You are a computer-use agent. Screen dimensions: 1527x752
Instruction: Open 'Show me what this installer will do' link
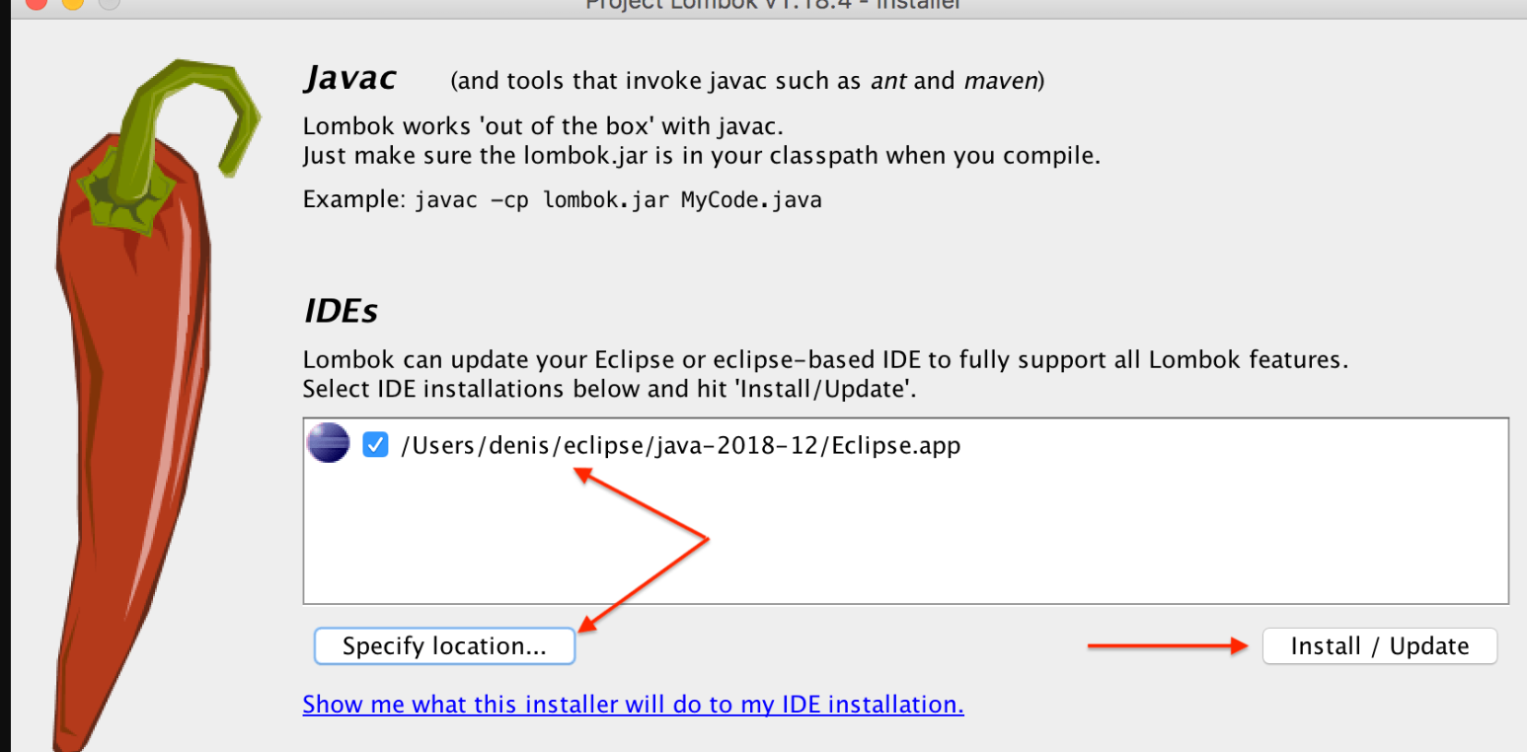[633, 705]
